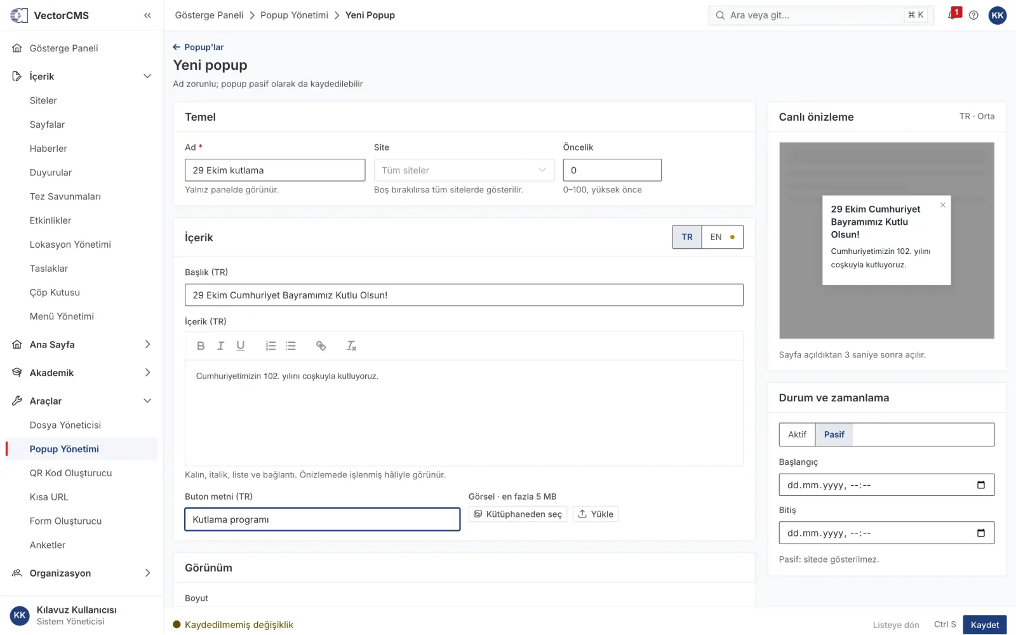The width and height of the screenshot is (1016, 635).
Task: Insert a numbered list in editor
Action: [271, 346]
